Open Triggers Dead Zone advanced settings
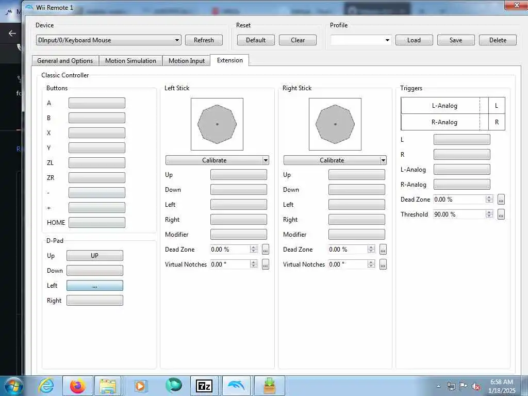 [x=501, y=200]
